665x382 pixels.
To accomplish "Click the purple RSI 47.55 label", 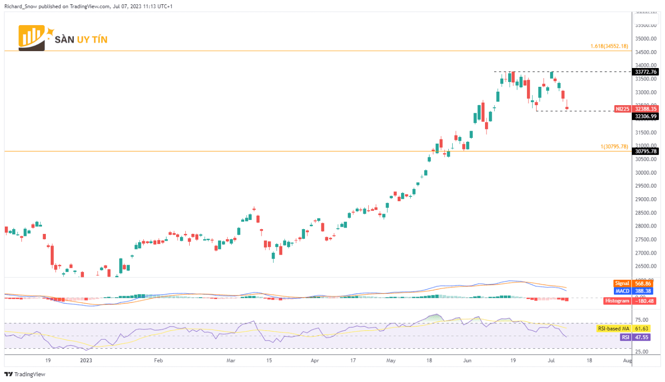I will (x=635, y=338).
